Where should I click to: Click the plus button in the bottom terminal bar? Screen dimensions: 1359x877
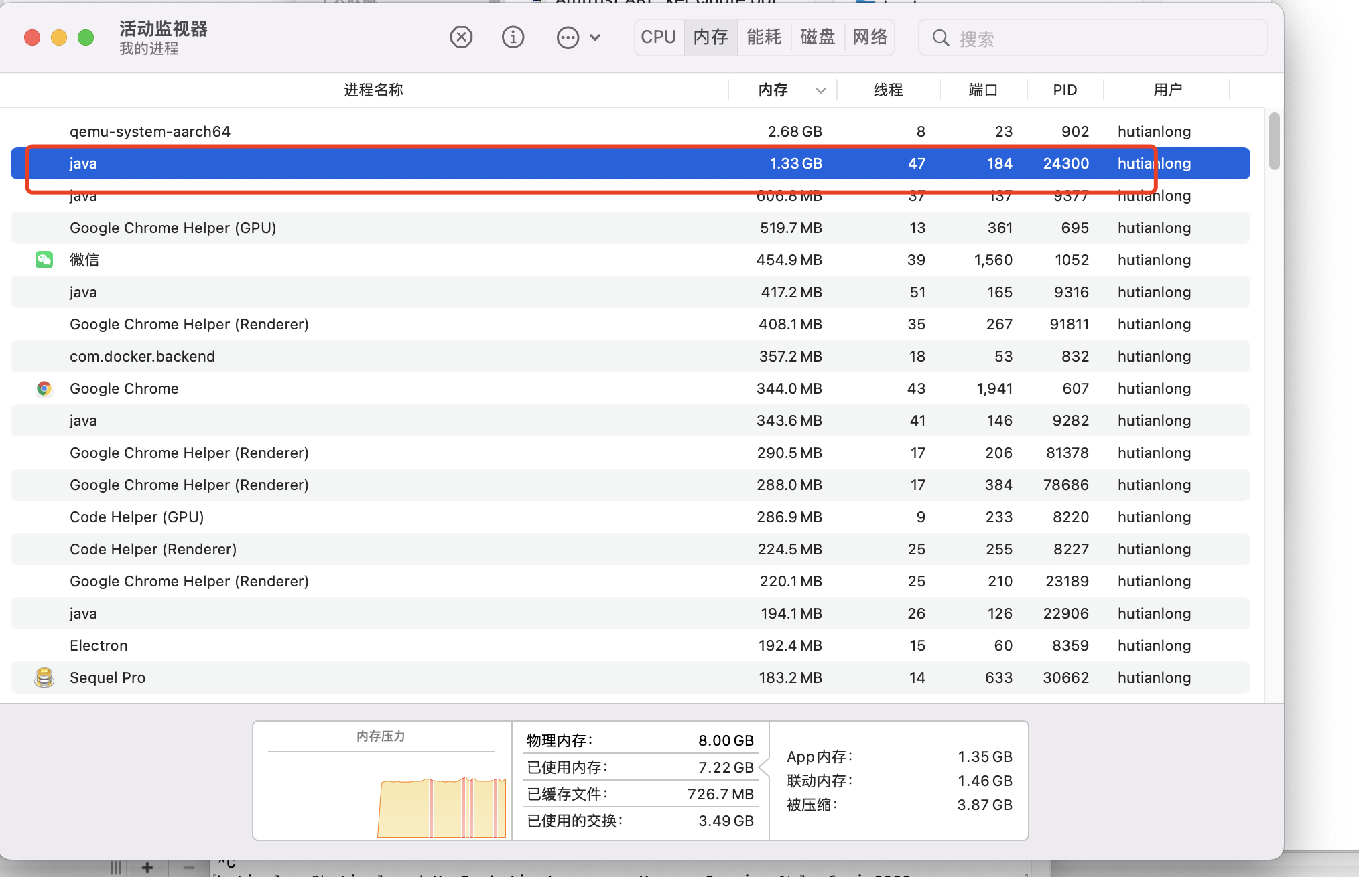[x=147, y=868]
